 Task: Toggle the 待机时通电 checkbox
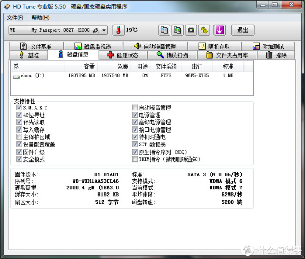(135, 137)
